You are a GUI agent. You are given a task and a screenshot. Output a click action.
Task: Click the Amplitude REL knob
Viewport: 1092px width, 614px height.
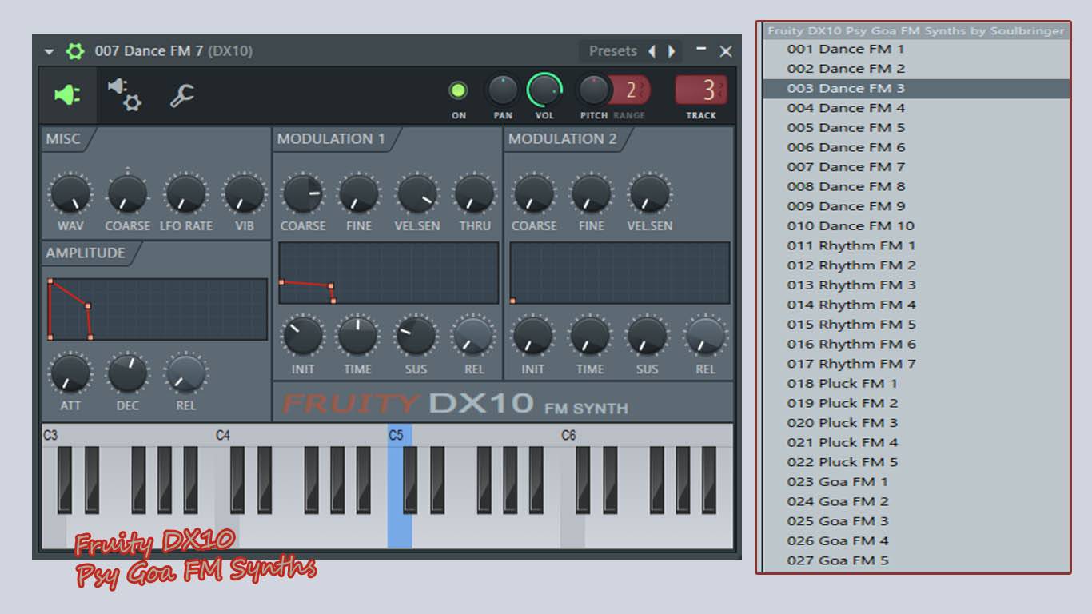tap(186, 373)
